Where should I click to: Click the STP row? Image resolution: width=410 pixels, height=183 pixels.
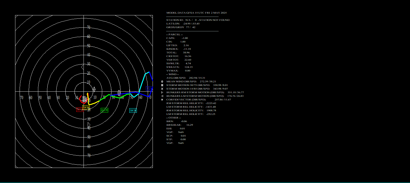point(176,139)
